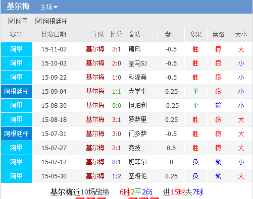
Task: Open opponent team 圣马SJ
Action: click(x=137, y=63)
